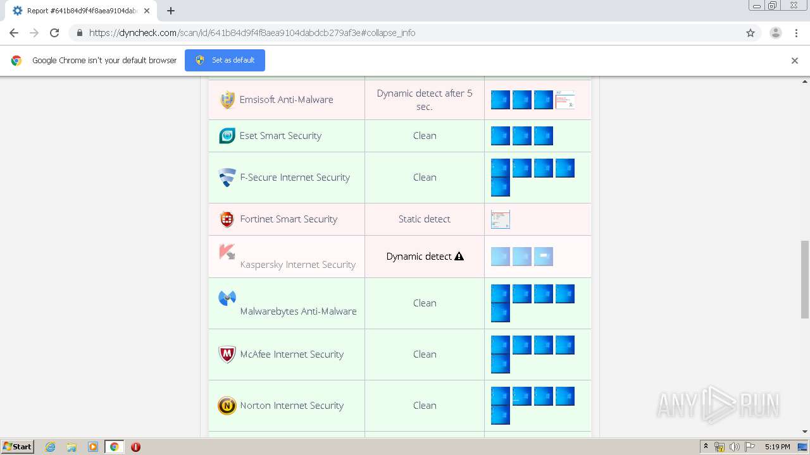This screenshot has width=810, height=455.
Task: Click the warning triangle beside Dynamic detect
Action: 459,256
